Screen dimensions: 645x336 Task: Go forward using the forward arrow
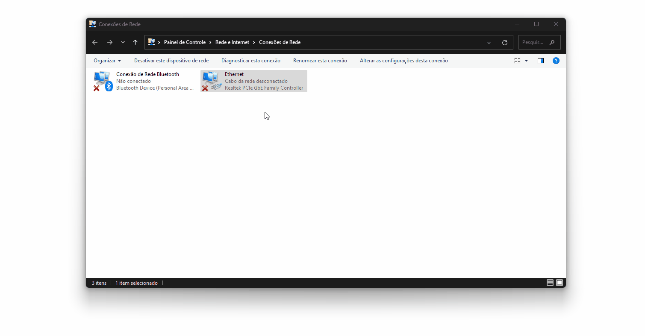110,42
